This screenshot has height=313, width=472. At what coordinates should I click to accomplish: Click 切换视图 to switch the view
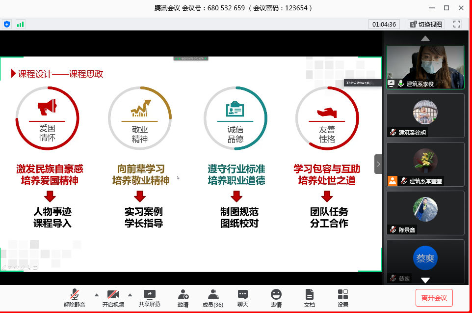(x=426, y=24)
